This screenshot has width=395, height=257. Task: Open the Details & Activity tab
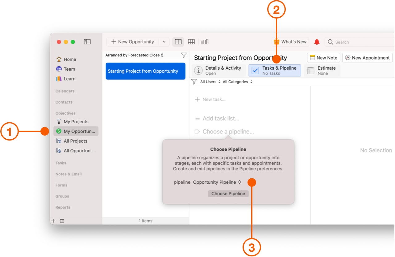(x=219, y=71)
